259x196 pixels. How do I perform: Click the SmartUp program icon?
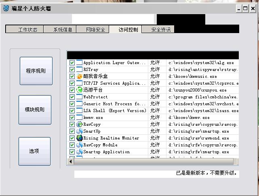[x=79, y=131]
